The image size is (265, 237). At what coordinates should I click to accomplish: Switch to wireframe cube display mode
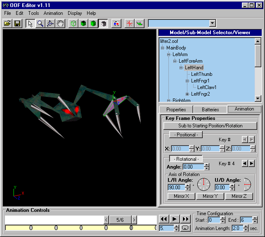pos(73,23)
